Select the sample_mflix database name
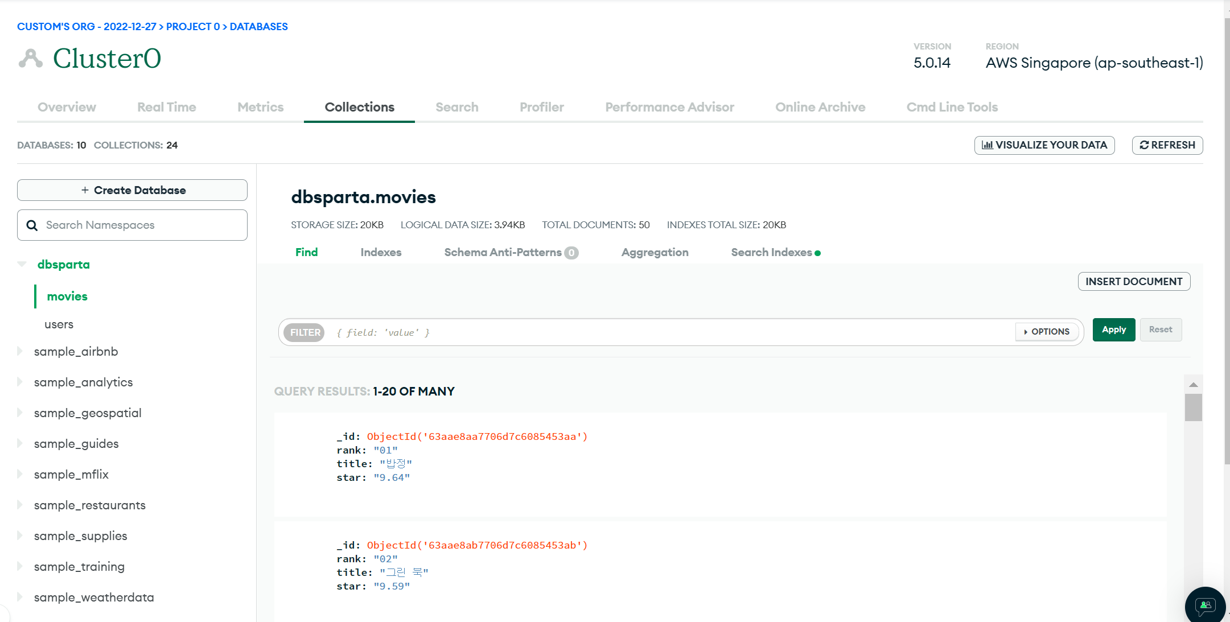1230x622 pixels. 71,474
